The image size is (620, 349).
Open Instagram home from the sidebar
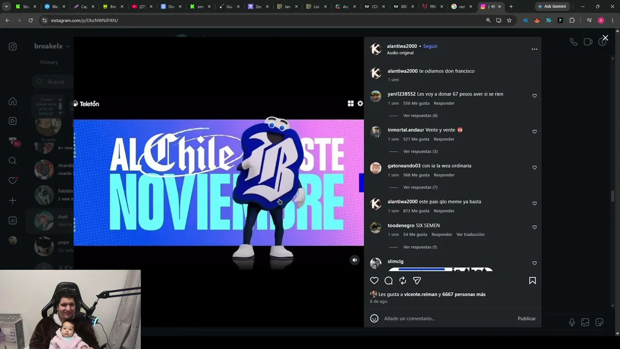click(x=13, y=101)
